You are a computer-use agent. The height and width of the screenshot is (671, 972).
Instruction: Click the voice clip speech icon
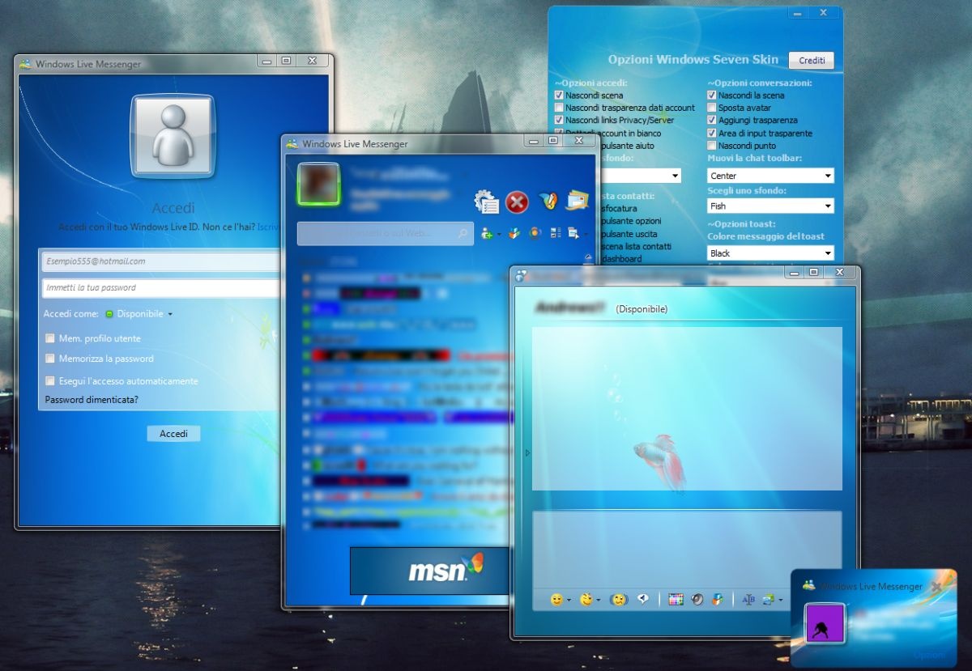[643, 600]
